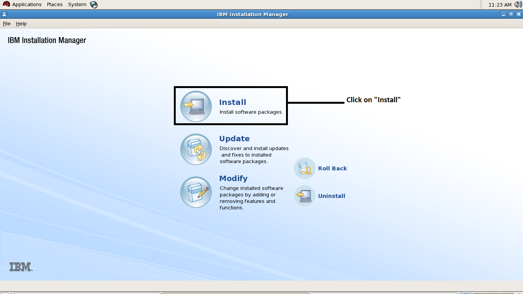523x294 pixels.
Task: Click the volume speaker icon
Action: [x=518, y=5]
